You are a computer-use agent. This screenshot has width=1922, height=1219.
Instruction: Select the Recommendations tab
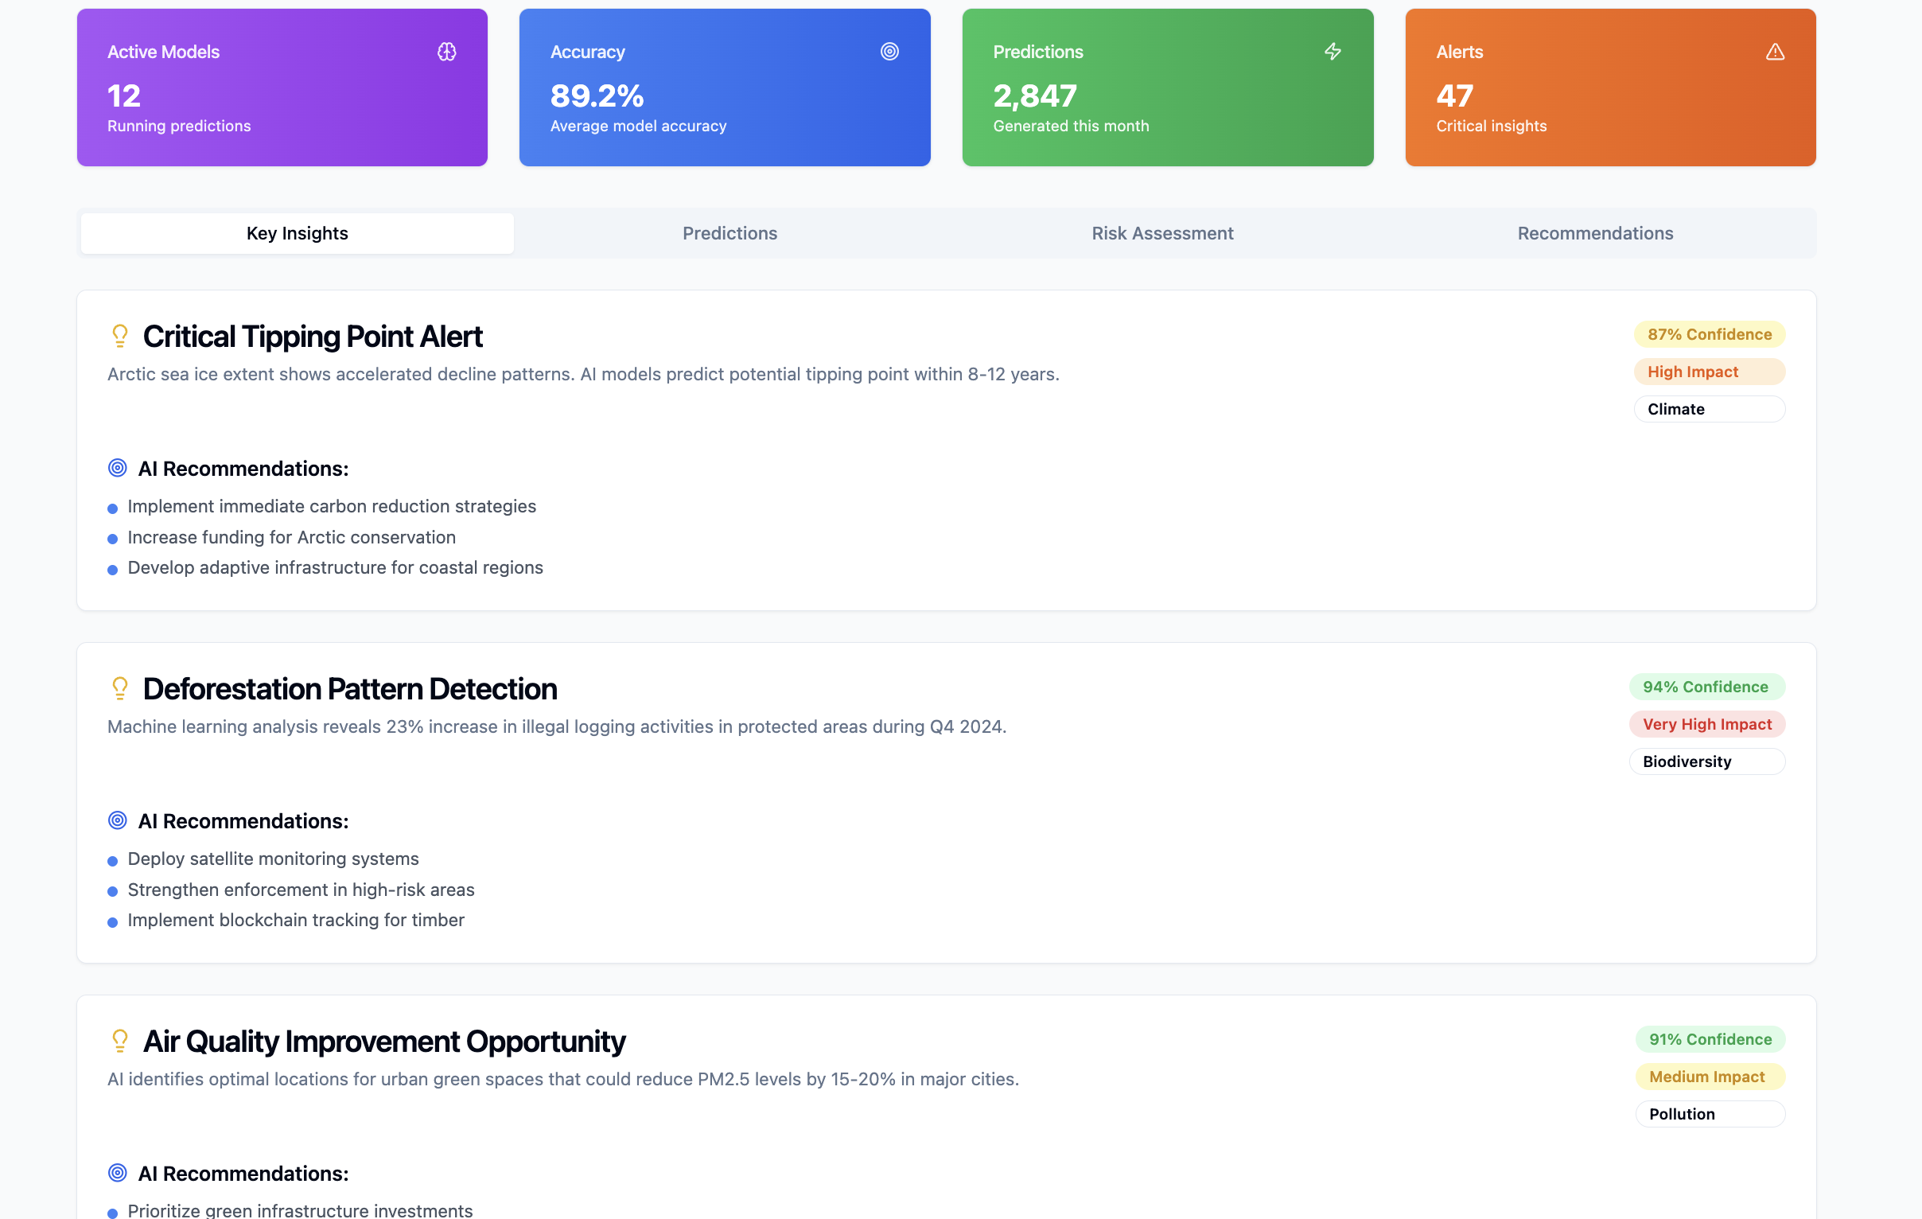click(x=1595, y=233)
